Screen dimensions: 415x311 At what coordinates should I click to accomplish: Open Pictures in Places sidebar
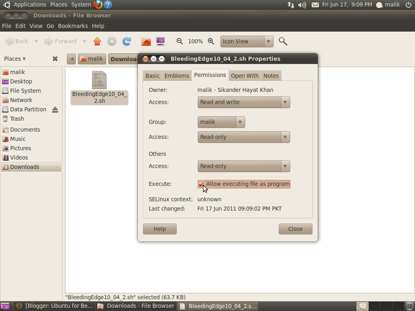click(x=20, y=148)
